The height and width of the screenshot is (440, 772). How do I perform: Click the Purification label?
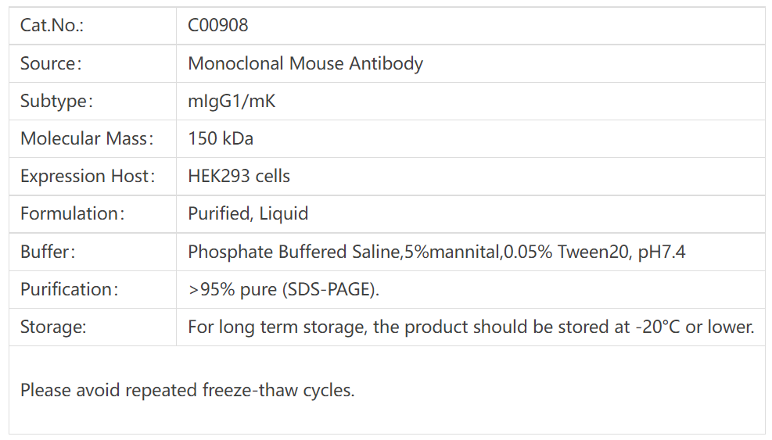point(69,289)
